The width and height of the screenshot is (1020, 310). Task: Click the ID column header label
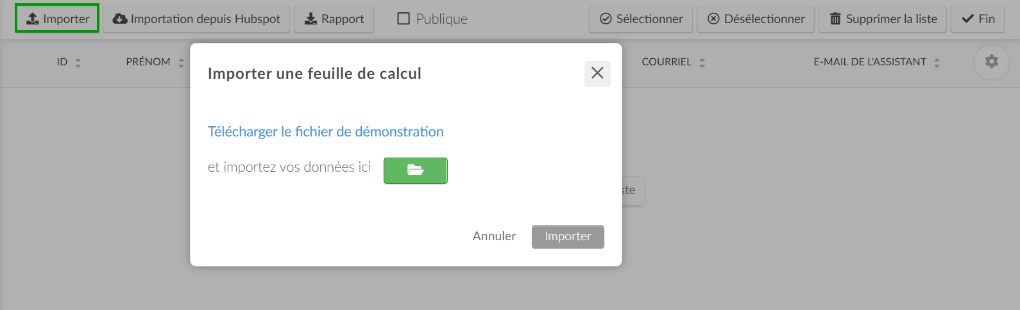pos(62,62)
